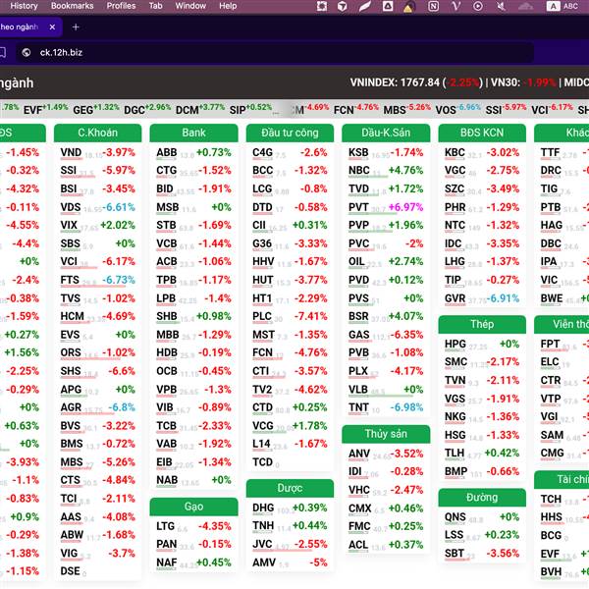Image resolution: width=589 pixels, height=589 pixels.
Task: Select the Đầu tư công sector header
Action: [x=290, y=133]
